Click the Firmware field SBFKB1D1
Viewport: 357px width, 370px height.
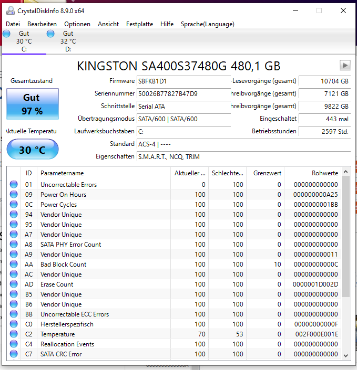(x=183, y=81)
